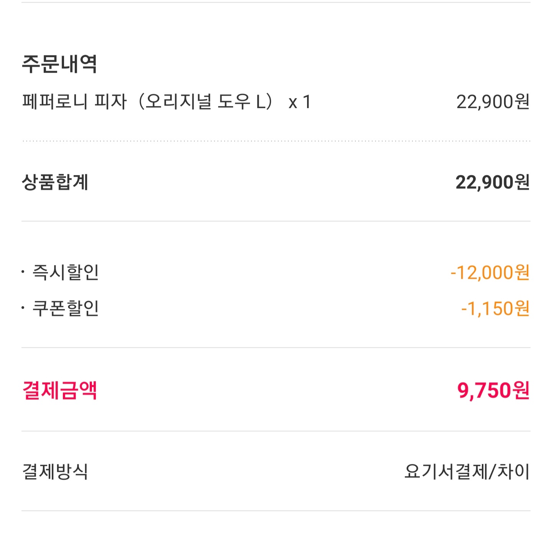Click the bold 상품합계 amount 22,900원
The image size is (552, 536).
click(492, 182)
